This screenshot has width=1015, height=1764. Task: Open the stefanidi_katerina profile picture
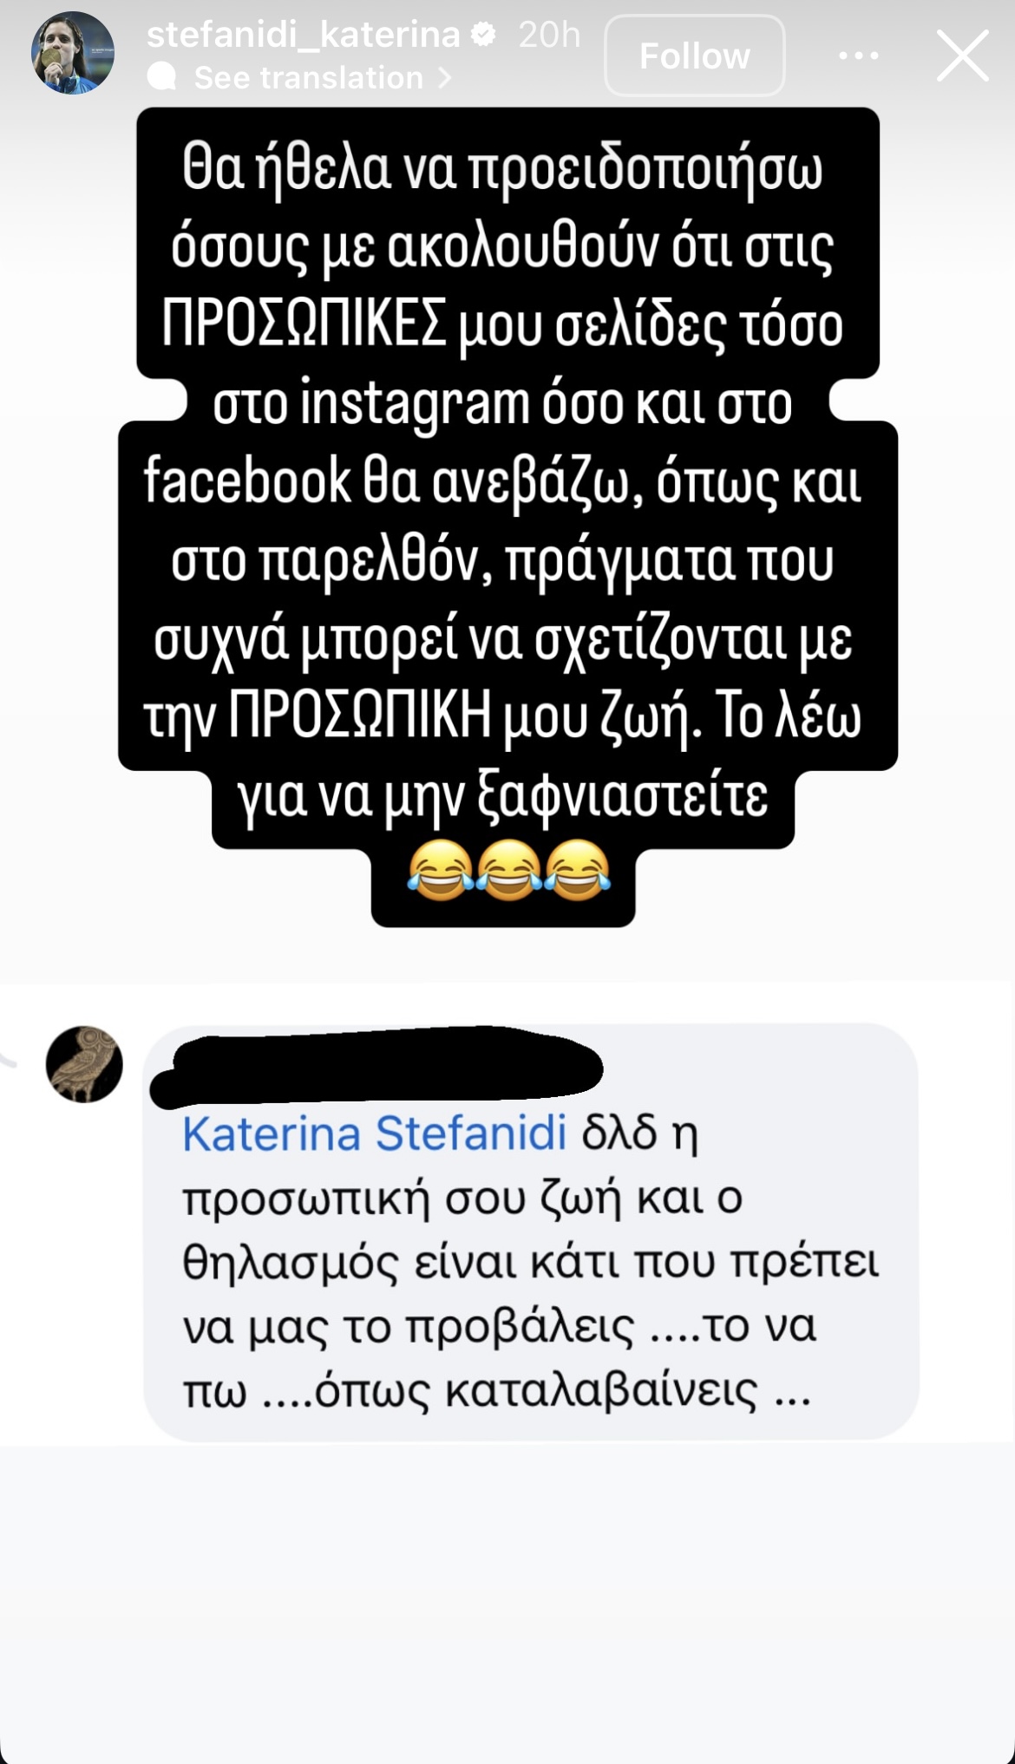73,54
